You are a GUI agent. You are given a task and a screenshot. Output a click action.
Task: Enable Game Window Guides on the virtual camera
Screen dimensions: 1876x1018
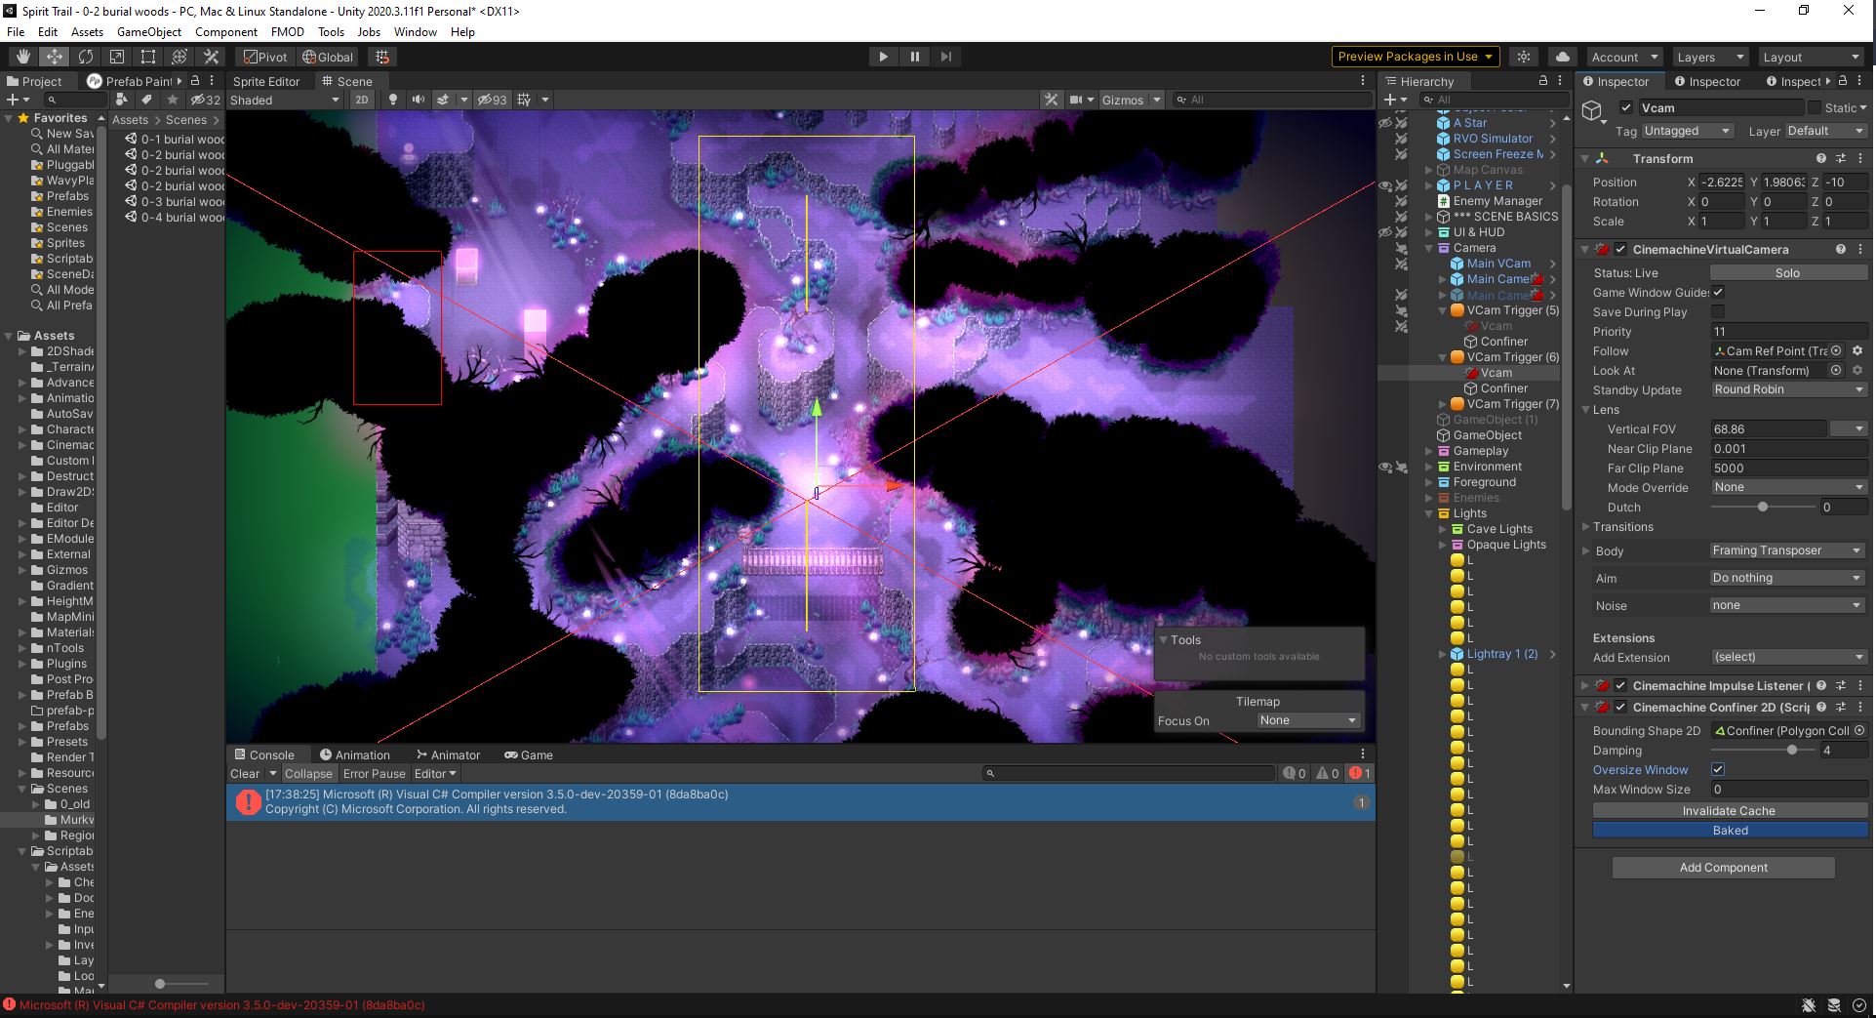click(x=1718, y=292)
